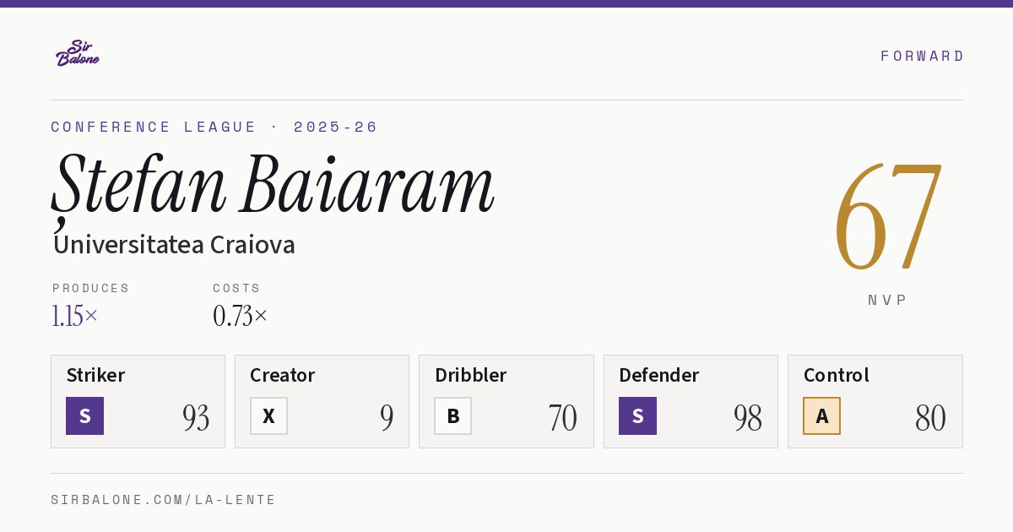Click the Creator card title

(x=282, y=375)
